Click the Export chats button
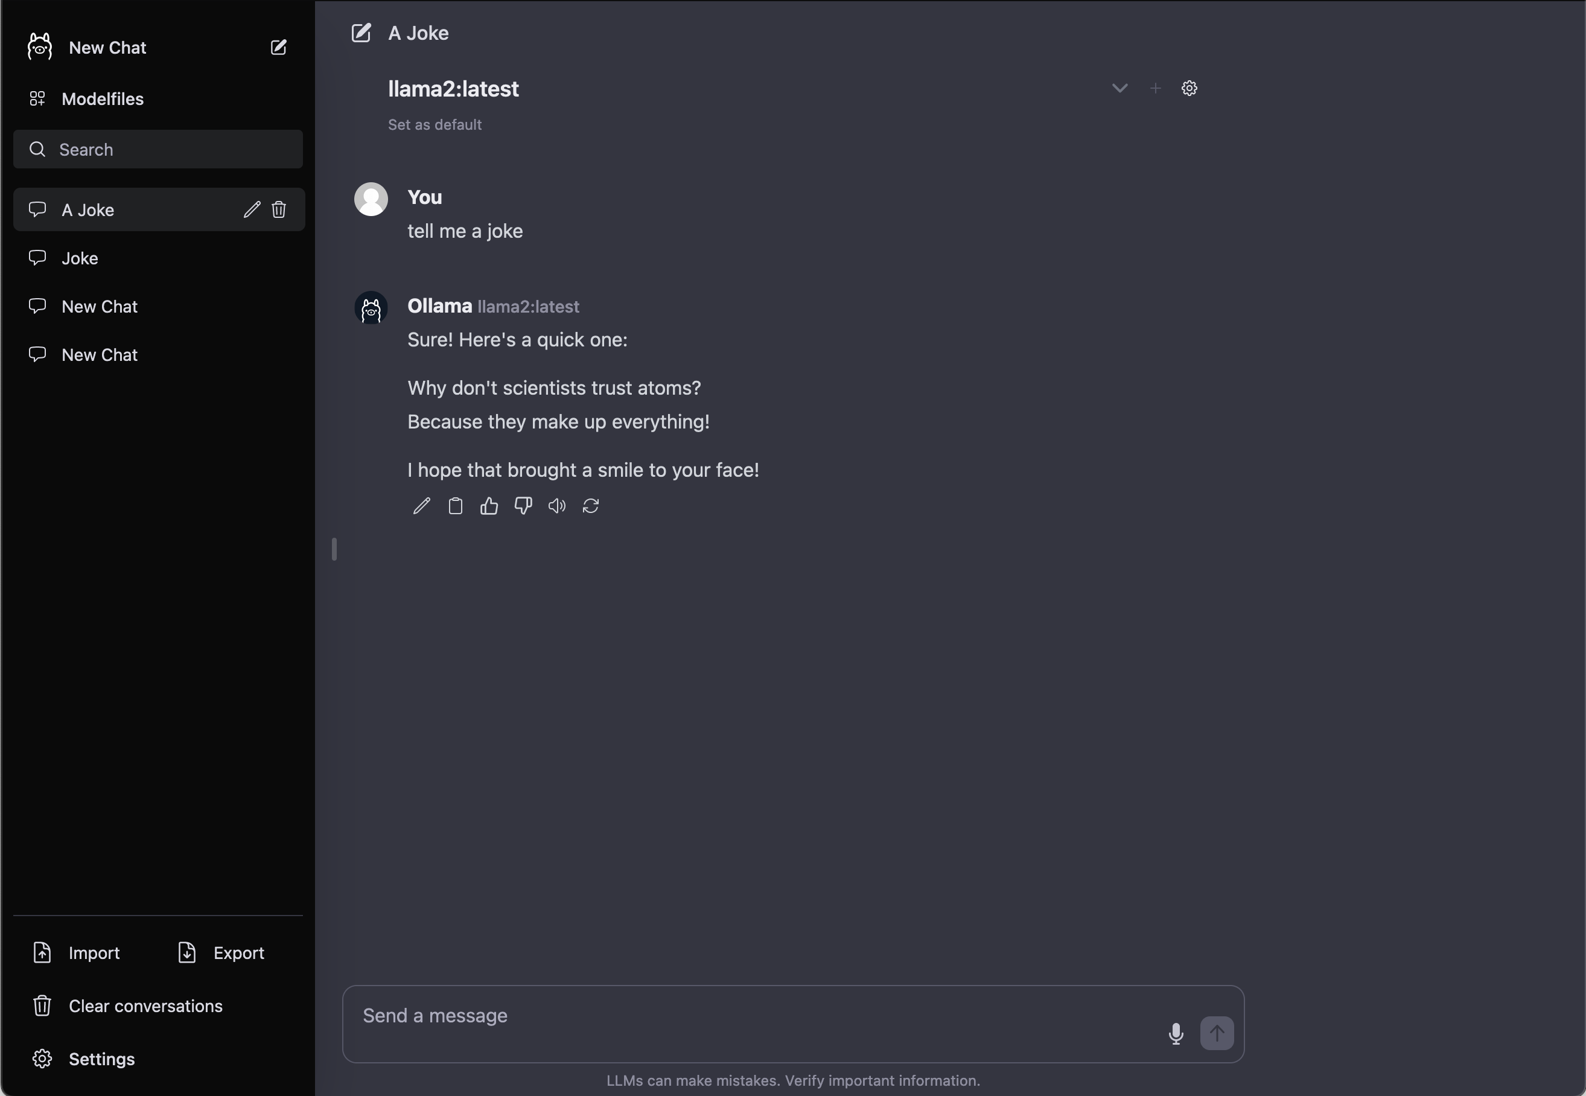The width and height of the screenshot is (1586, 1096). [x=221, y=953]
